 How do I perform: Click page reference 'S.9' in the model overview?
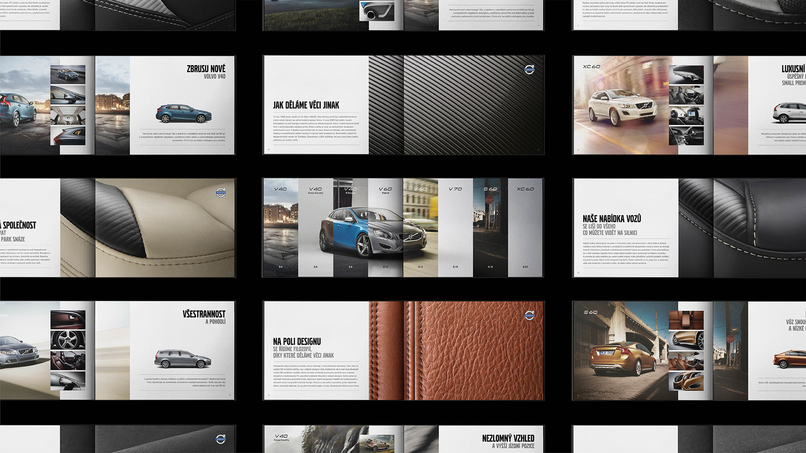351,267
